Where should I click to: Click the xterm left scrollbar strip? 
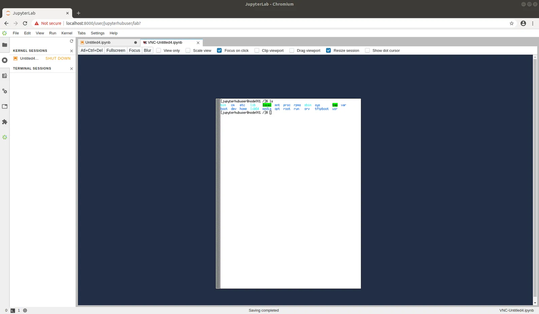(x=218, y=194)
